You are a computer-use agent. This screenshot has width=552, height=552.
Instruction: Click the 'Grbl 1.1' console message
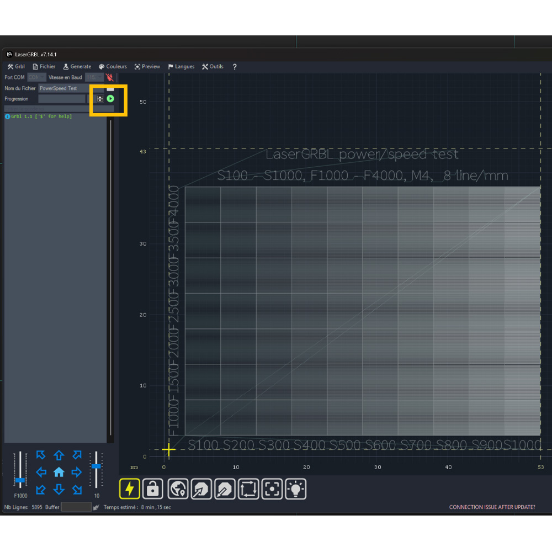(x=41, y=116)
